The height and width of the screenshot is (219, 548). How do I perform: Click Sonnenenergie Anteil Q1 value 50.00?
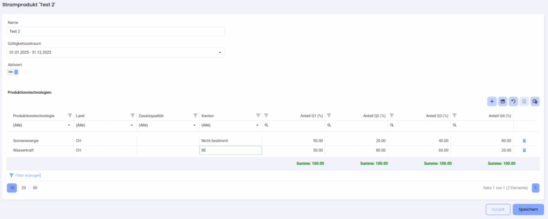point(318,141)
